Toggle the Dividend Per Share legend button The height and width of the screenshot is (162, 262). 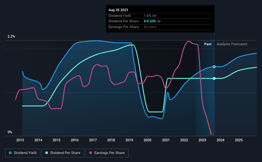63,153
